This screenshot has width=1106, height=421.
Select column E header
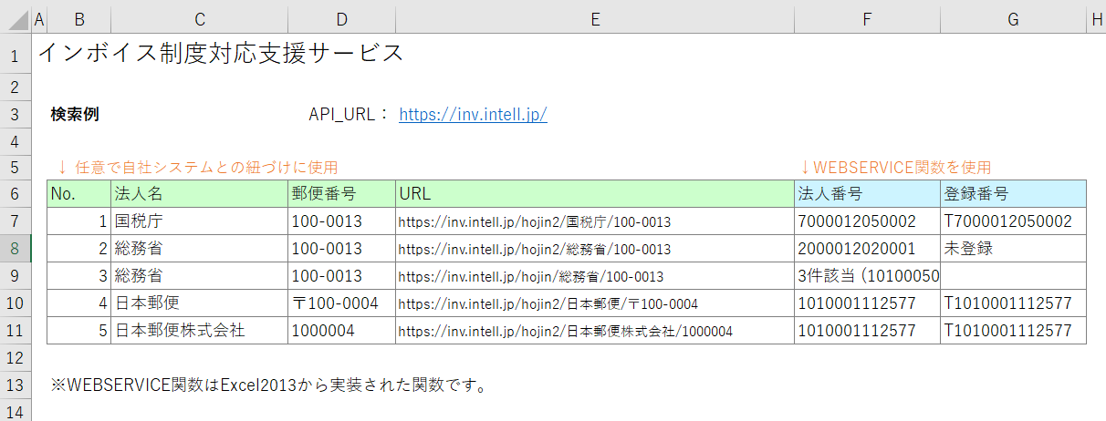(594, 19)
